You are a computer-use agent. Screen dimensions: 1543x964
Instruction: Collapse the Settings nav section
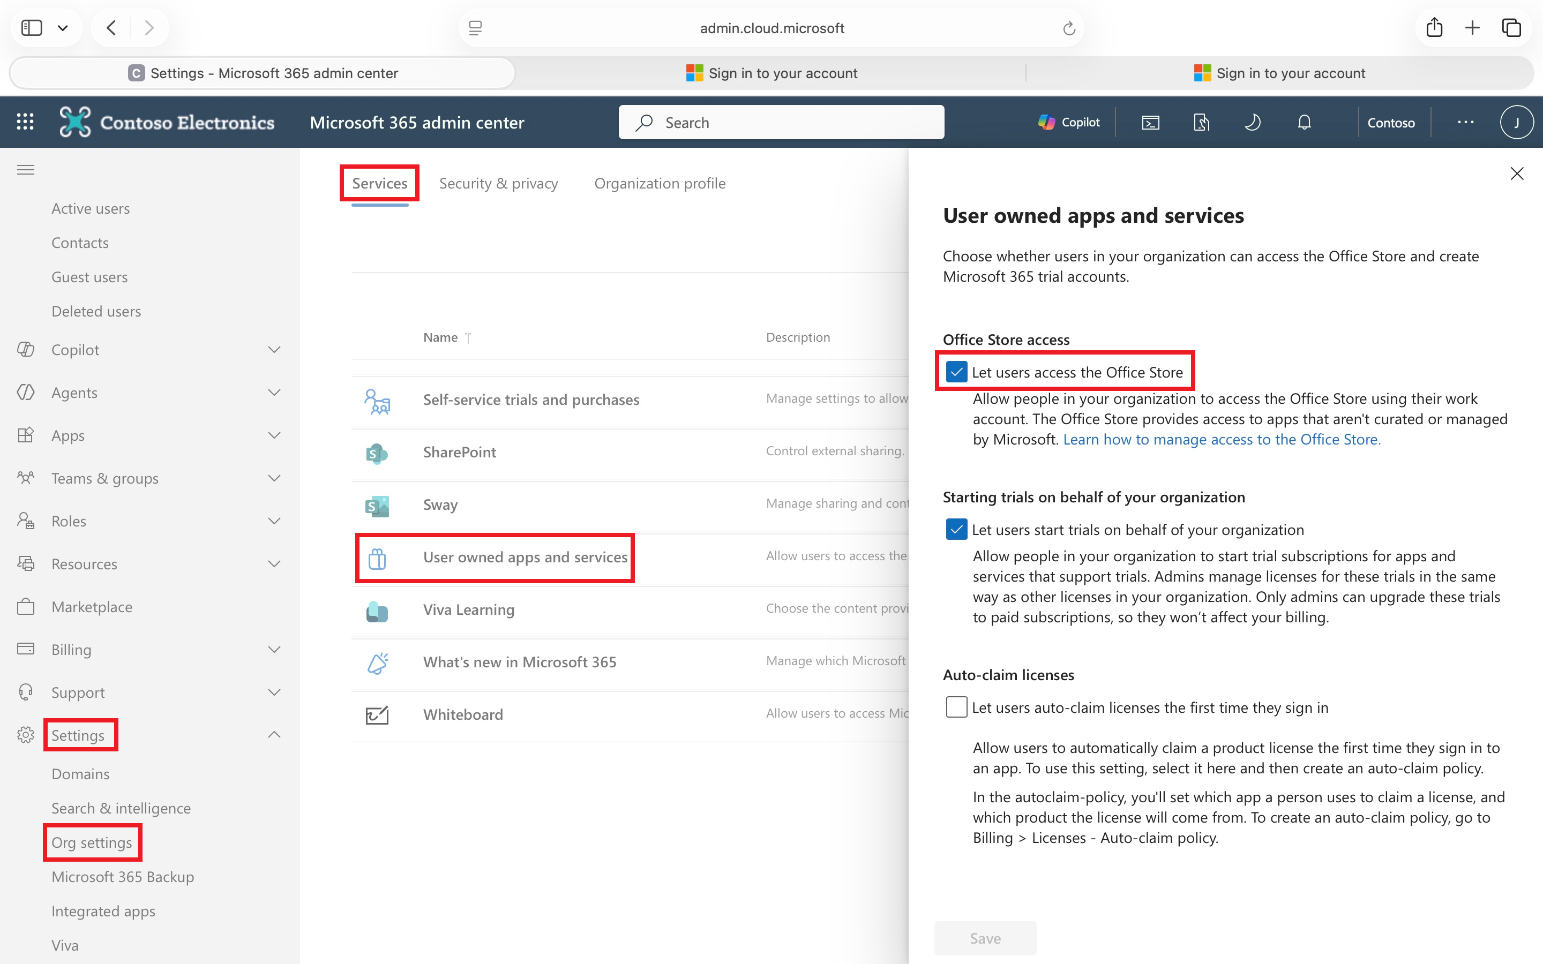(274, 735)
